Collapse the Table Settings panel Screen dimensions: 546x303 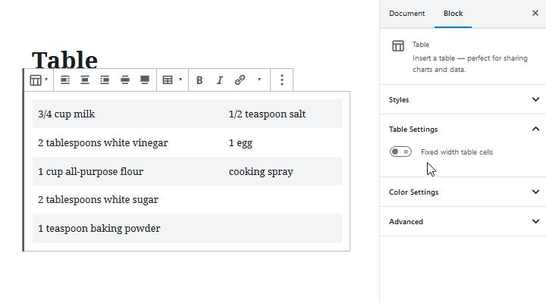point(462,129)
